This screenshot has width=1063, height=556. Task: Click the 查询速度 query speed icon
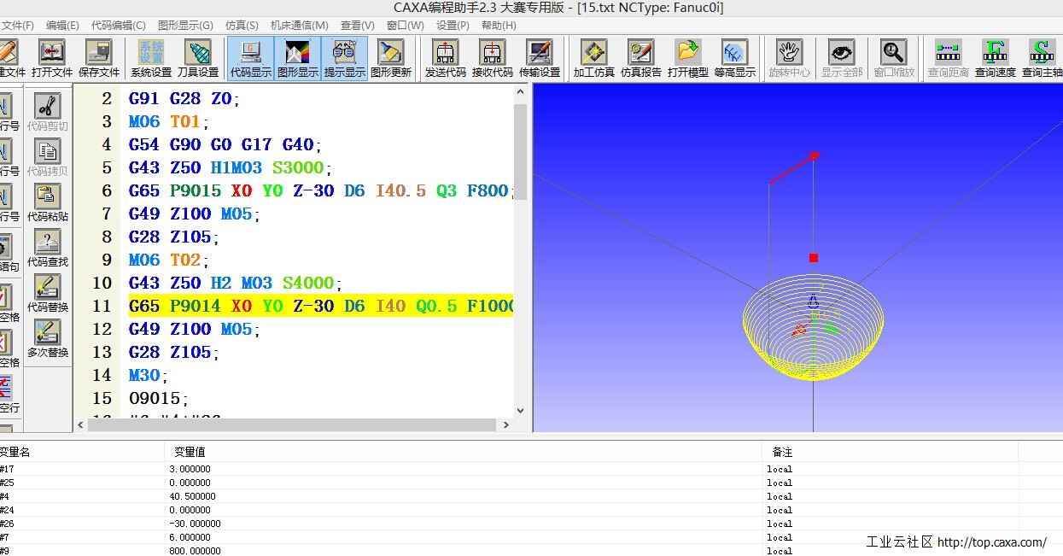pos(996,57)
